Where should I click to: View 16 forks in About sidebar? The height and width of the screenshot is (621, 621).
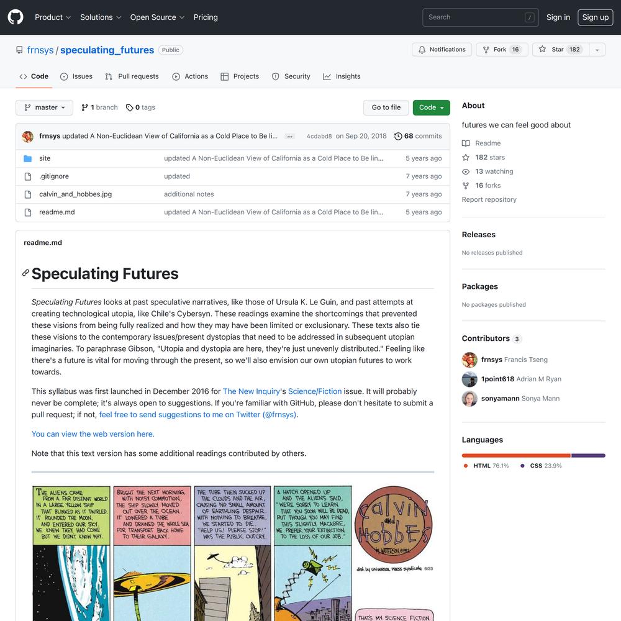pyautogui.click(x=481, y=185)
